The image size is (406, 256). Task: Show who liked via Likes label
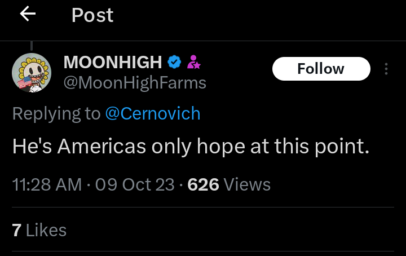46,230
